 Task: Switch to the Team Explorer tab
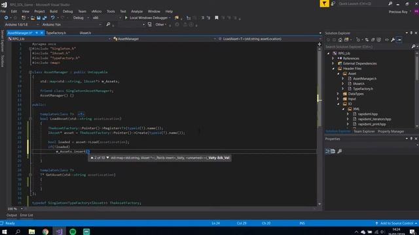click(364, 131)
